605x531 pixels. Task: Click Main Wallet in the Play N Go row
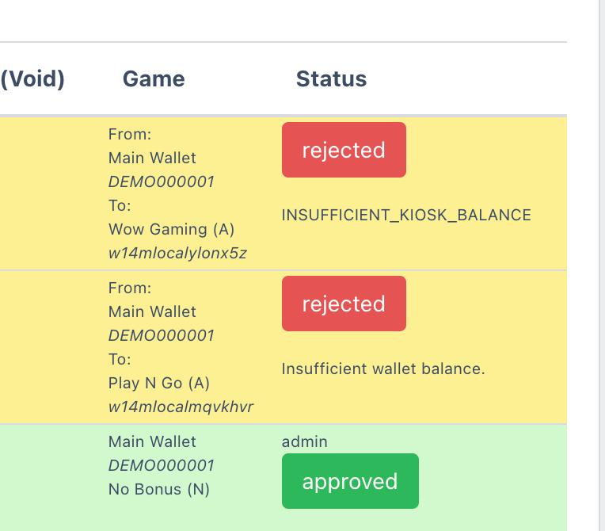coord(152,311)
